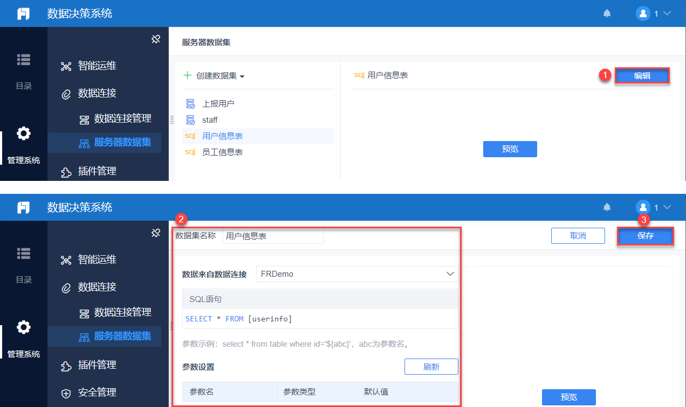Open 安全管理 in the lower sidebar

click(x=89, y=392)
